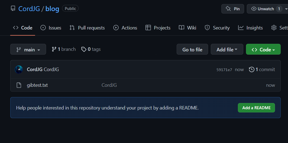
Task: Expand the Add file dropdown
Action: coord(227,49)
